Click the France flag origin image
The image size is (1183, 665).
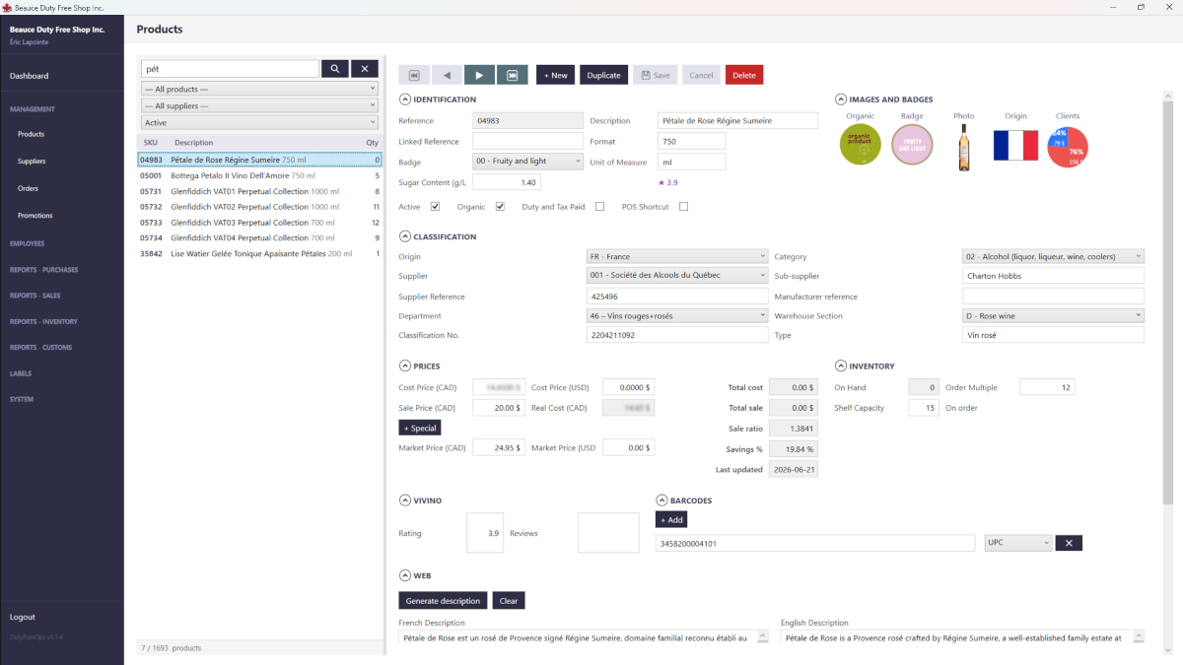pos(1015,146)
